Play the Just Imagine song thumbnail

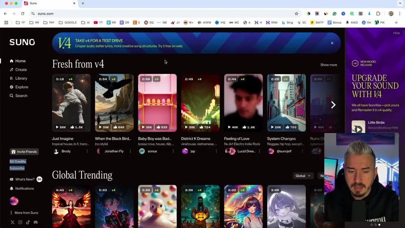[x=71, y=103]
